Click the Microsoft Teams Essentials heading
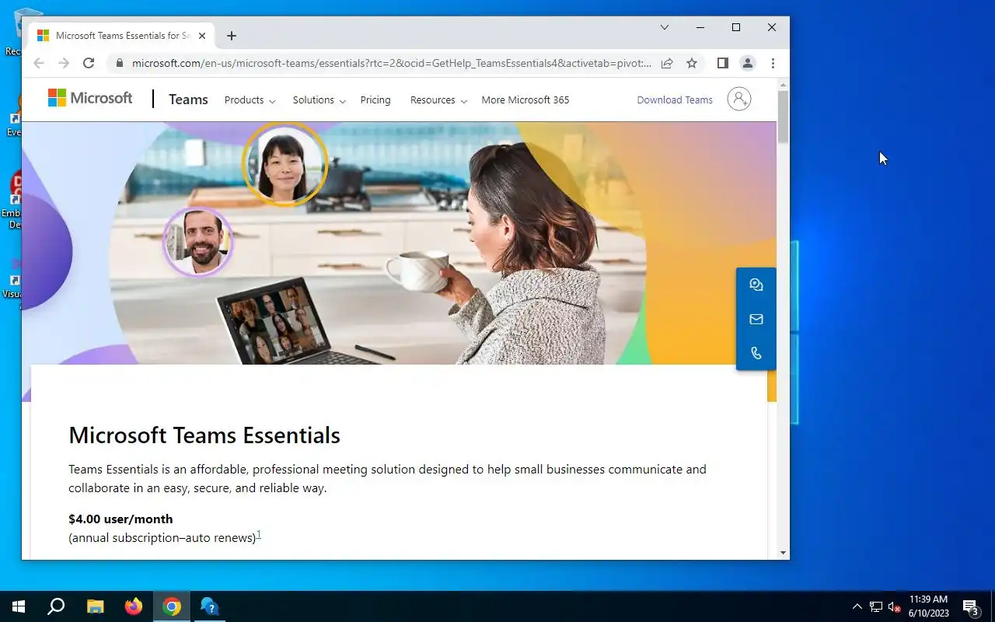This screenshot has height=622, width=995. point(204,435)
